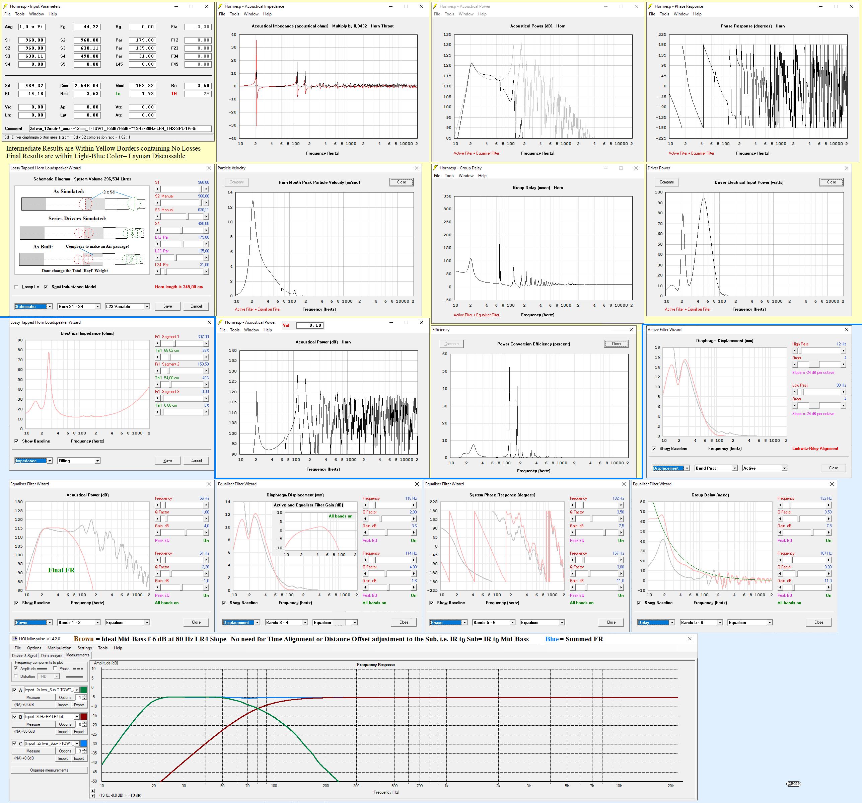Click the L34 Par slider right arrow
Screen dimensions: 862x803
tap(206, 271)
